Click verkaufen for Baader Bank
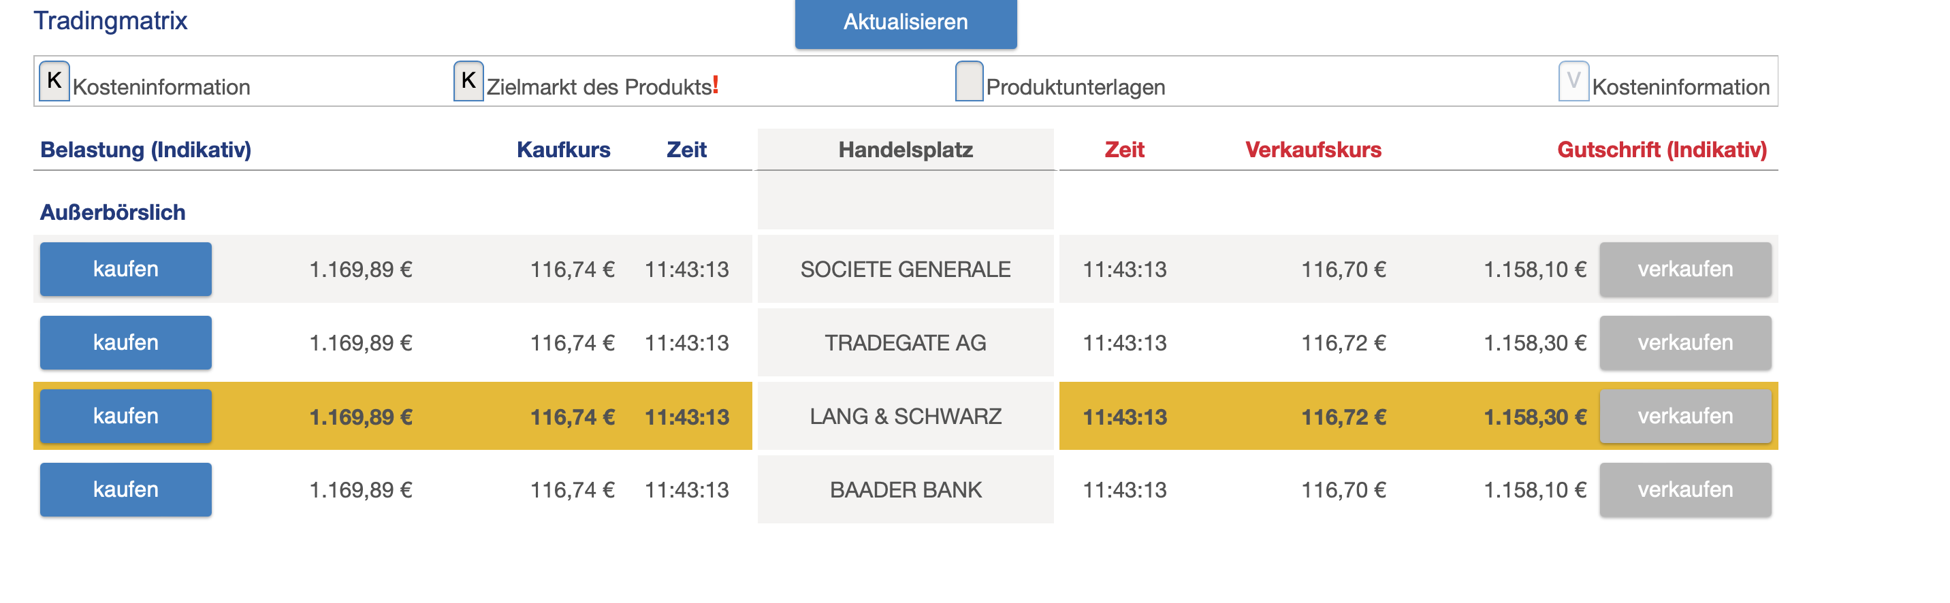This screenshot has height=603, width=1950. coord(1684,489)
